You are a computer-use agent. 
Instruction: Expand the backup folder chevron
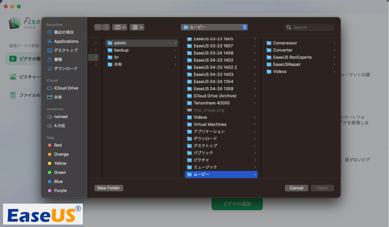click(x=176, y=50)
